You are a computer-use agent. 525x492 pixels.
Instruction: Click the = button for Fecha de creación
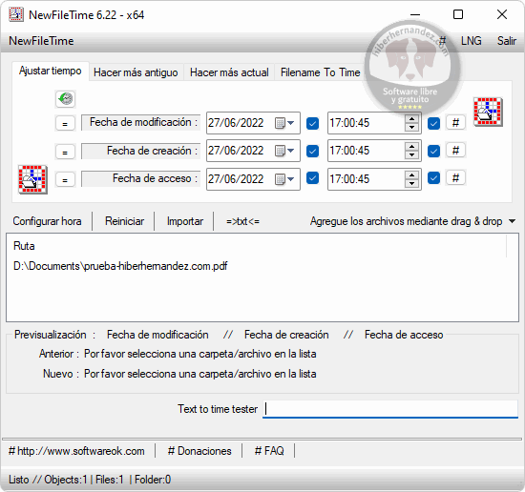(x=65, y=152)
